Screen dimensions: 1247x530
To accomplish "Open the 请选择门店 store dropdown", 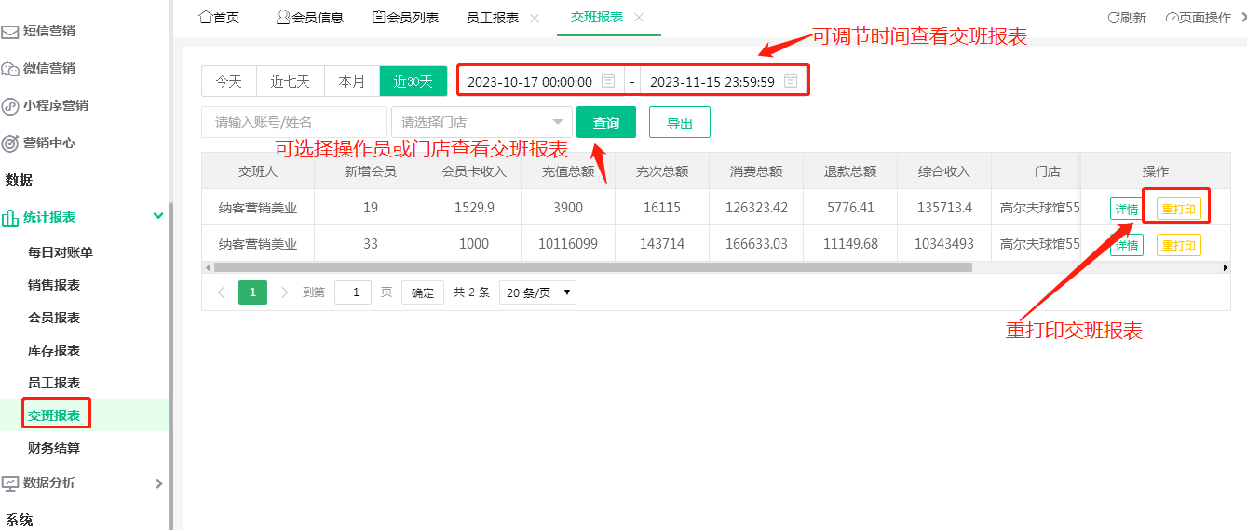I will click(x=482, y=122).
